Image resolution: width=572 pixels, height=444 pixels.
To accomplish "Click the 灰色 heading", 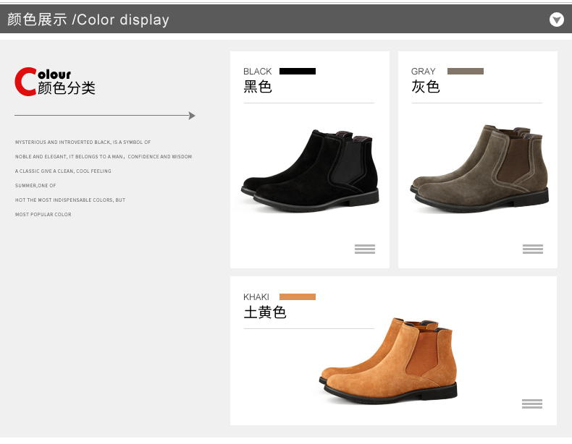I will coord(426,87).
